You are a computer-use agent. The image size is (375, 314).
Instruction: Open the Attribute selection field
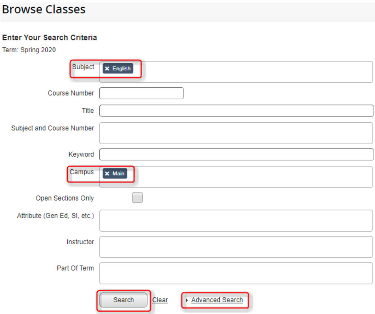[235, 220]
